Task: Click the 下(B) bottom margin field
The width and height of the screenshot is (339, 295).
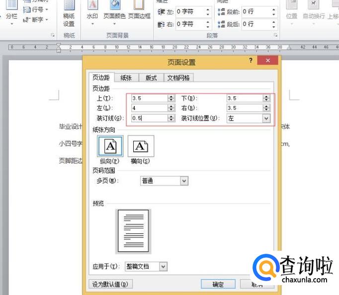Action: click(245, 98)
